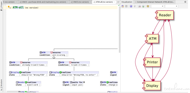Click the zoom in magnifier icon

pos(143,6)
